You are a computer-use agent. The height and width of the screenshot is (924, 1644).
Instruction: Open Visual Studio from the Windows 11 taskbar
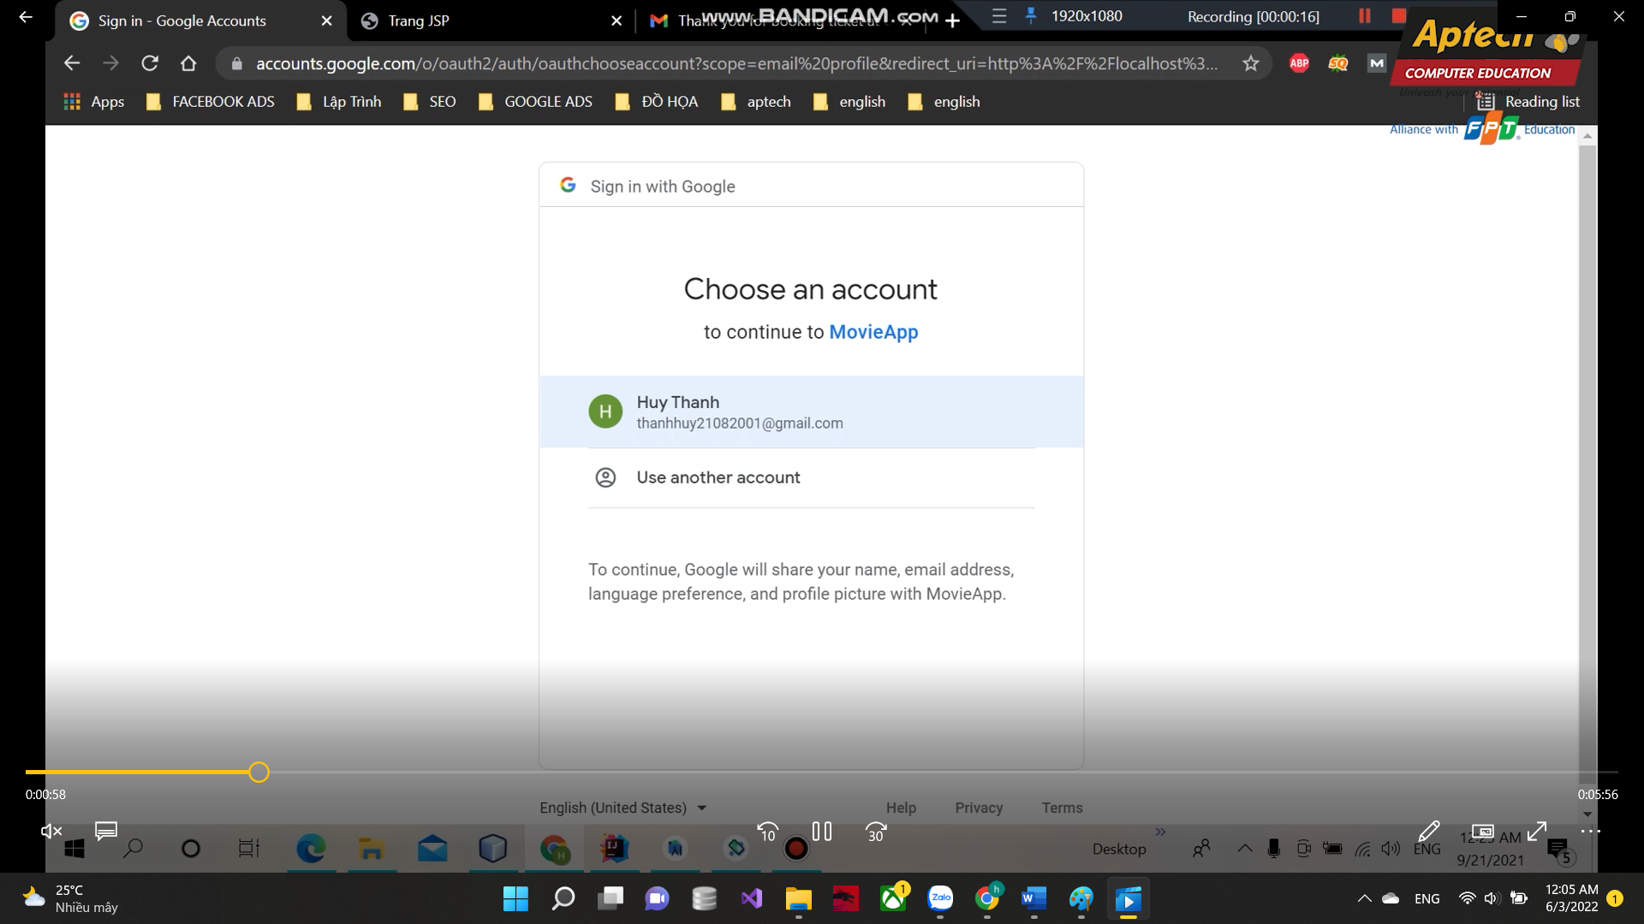752,898
